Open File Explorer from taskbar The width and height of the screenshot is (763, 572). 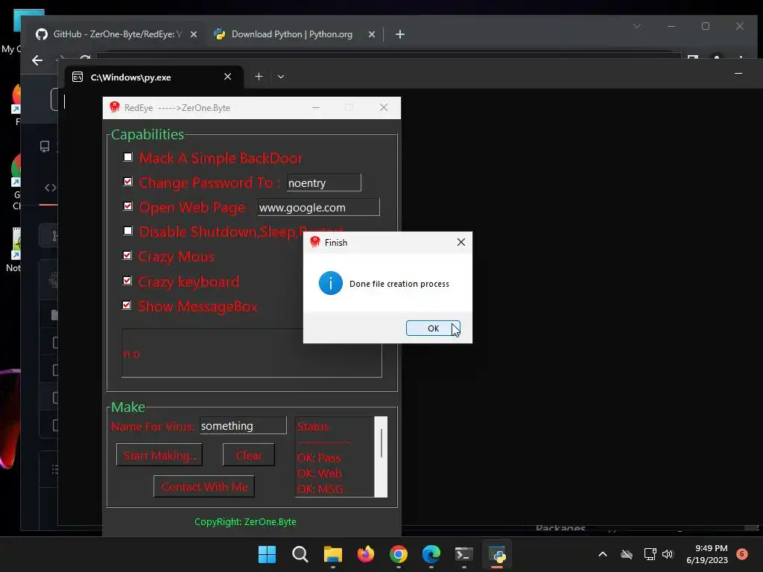pyautogui.click(x=333, y=554)
